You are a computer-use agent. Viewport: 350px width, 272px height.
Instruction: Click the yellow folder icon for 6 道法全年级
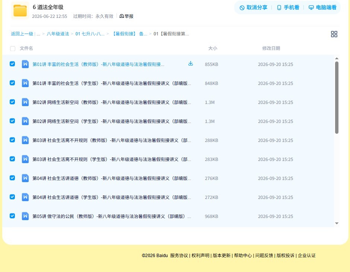[20, 10]
